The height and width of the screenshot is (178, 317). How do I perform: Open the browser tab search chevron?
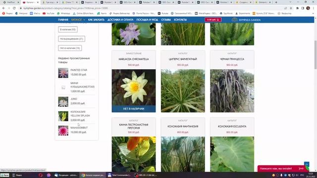(x=290, y=2)
